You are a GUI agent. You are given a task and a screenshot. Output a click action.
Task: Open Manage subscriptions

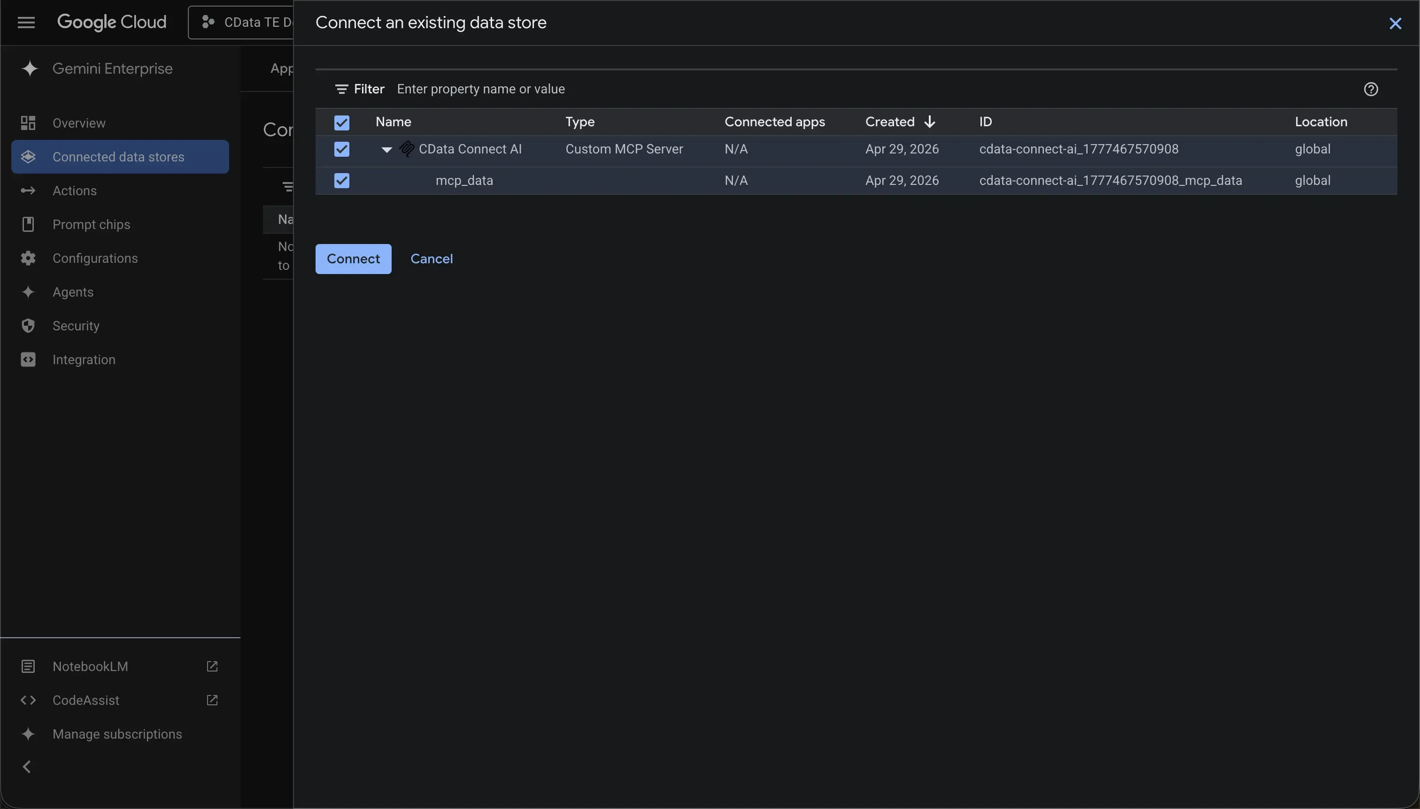(x=120, y=734)
